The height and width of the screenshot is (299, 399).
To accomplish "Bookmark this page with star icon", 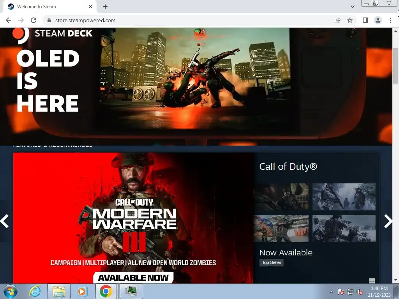I will coord(350,20).
